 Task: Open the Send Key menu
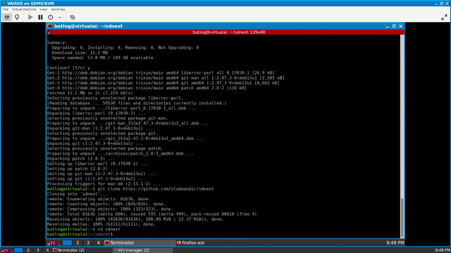[x=58, y=9]
